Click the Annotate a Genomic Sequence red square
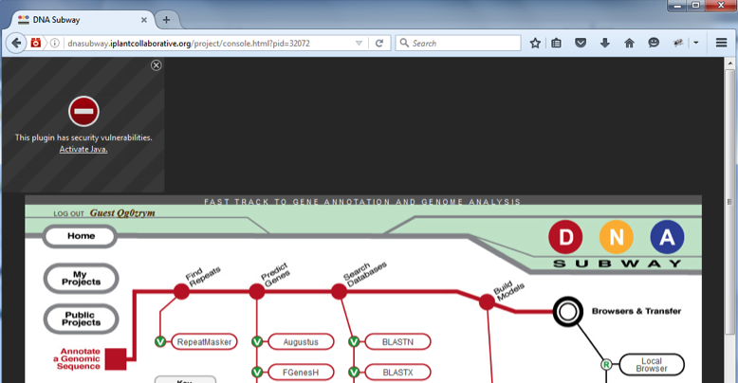738x383 pixels. tap(116, 359)
